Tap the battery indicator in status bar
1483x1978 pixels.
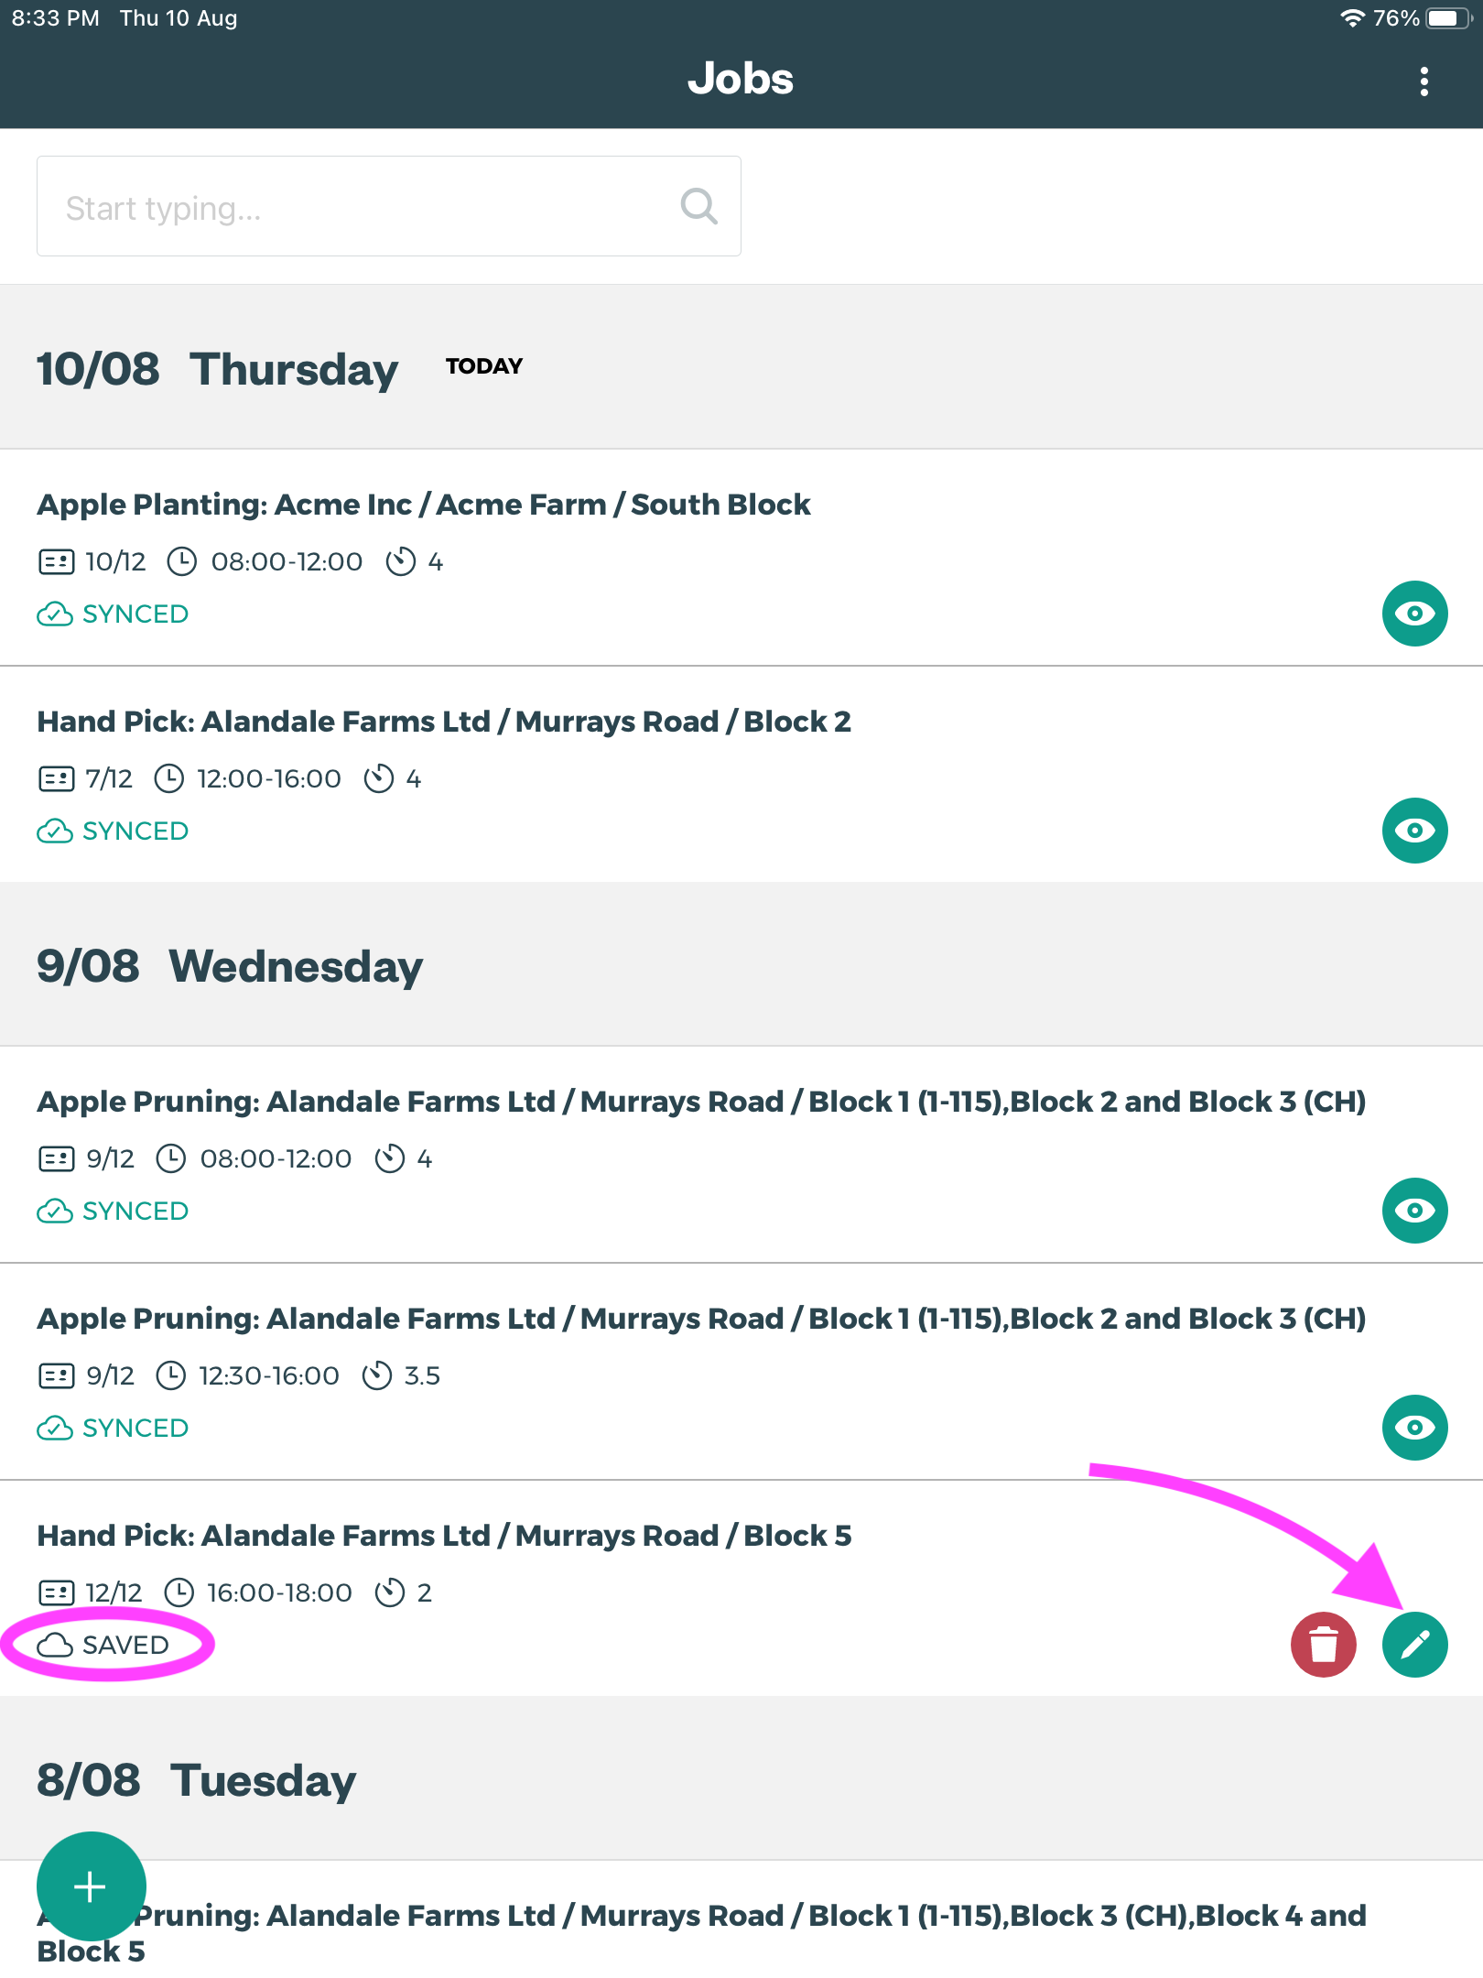coord(1447,18)
